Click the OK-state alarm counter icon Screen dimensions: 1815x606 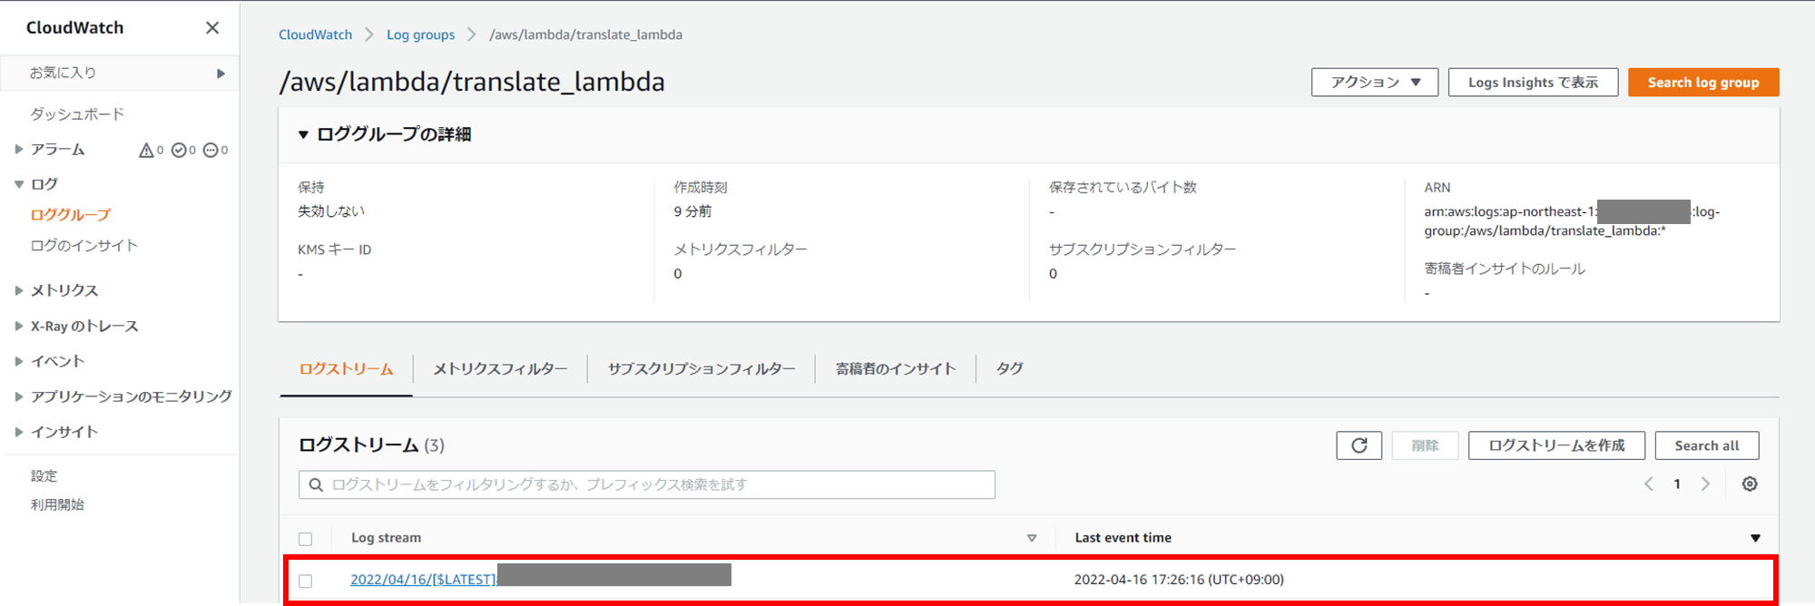point(181,149)
